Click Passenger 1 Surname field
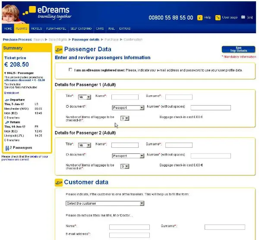The image size is (259, 240). pos(179,97)
